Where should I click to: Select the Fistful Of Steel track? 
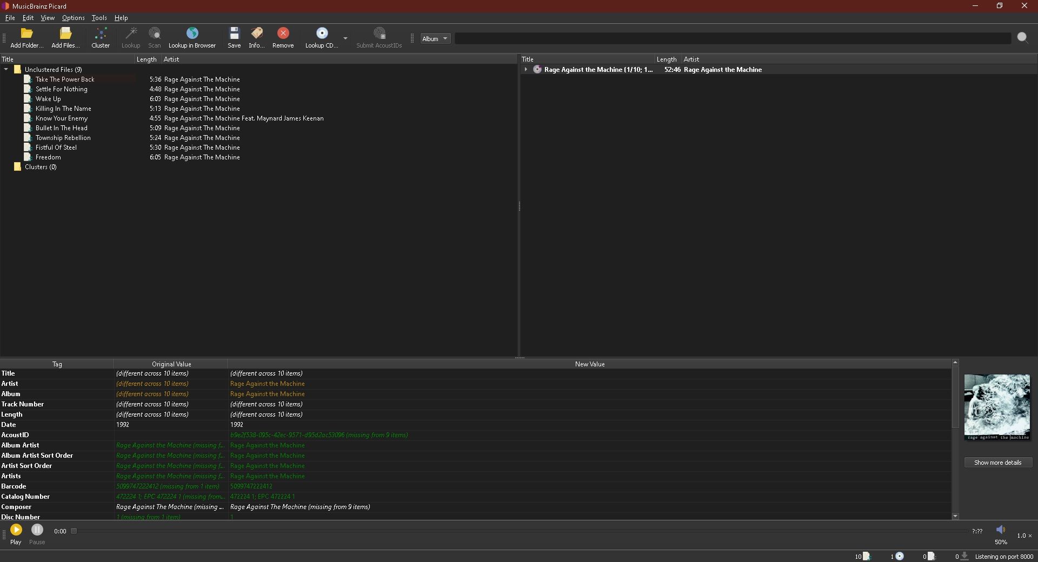pos(56,147)
